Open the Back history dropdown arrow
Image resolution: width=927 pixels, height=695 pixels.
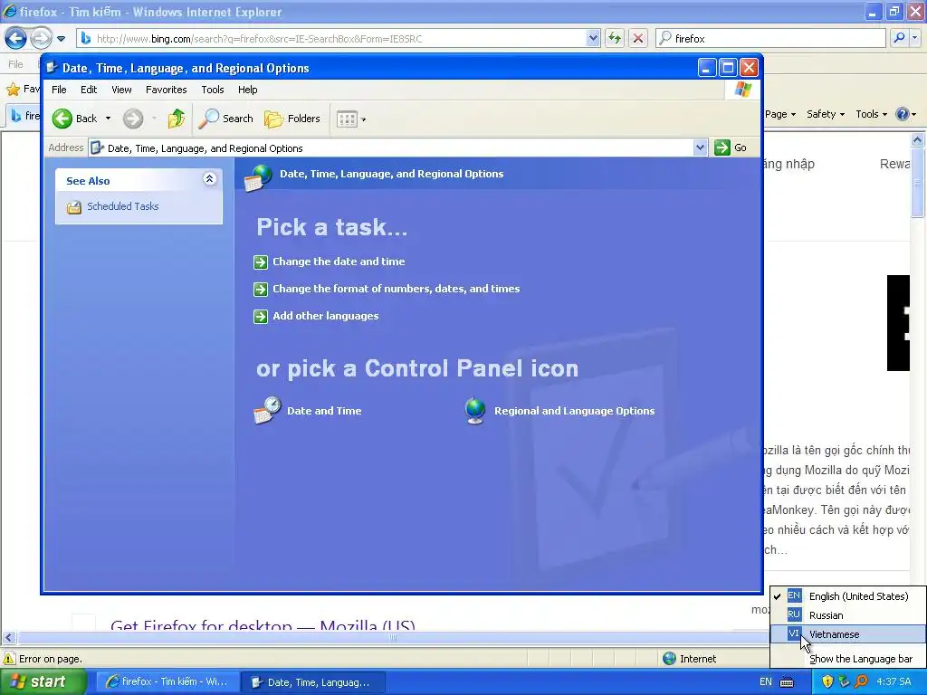point(109,119)
